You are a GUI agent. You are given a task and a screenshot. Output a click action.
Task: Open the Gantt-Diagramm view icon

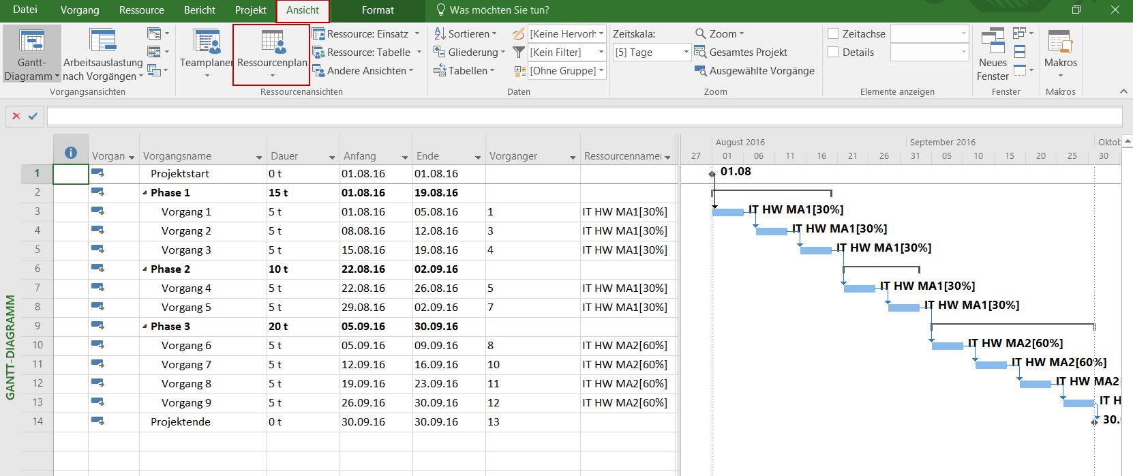pos(31,42)
